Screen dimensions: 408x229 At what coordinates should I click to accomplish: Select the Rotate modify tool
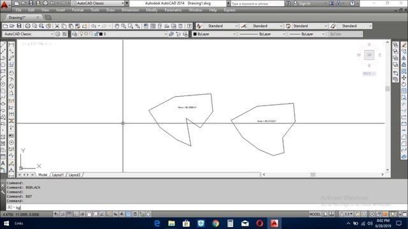coord(404,85)
